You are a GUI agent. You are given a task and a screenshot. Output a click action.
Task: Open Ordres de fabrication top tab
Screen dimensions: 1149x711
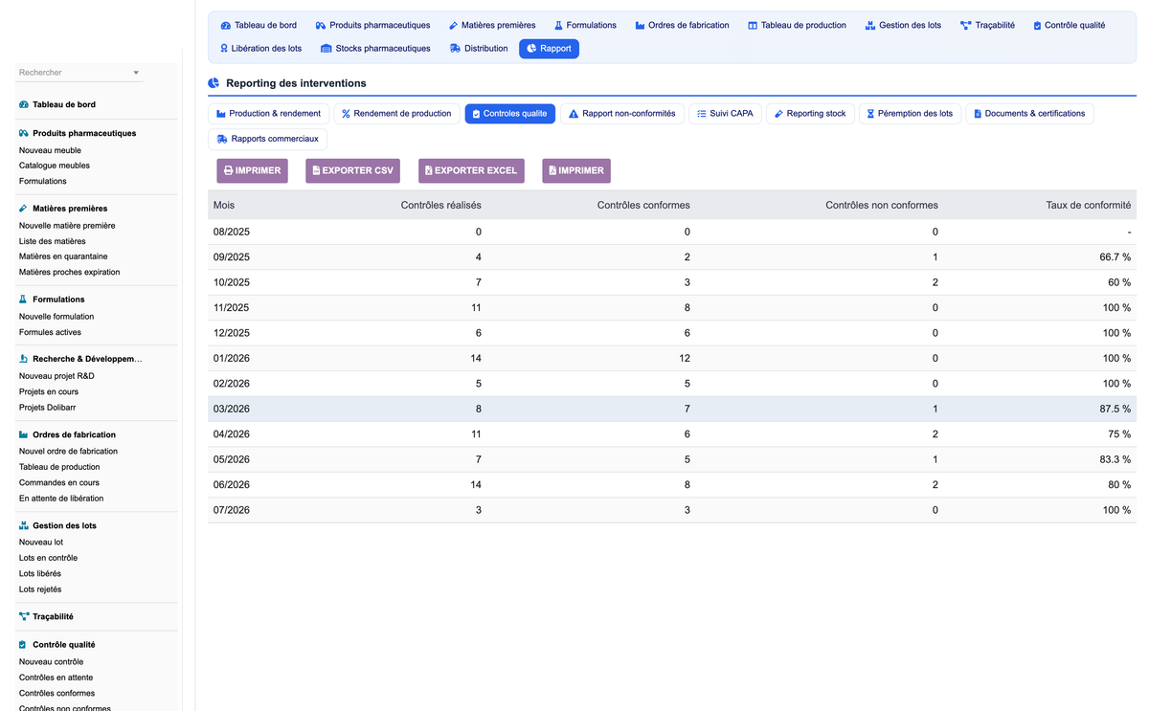point(682,25)
